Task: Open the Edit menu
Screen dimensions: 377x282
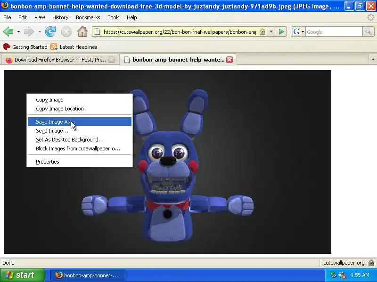Action: [x=23, y=17]
